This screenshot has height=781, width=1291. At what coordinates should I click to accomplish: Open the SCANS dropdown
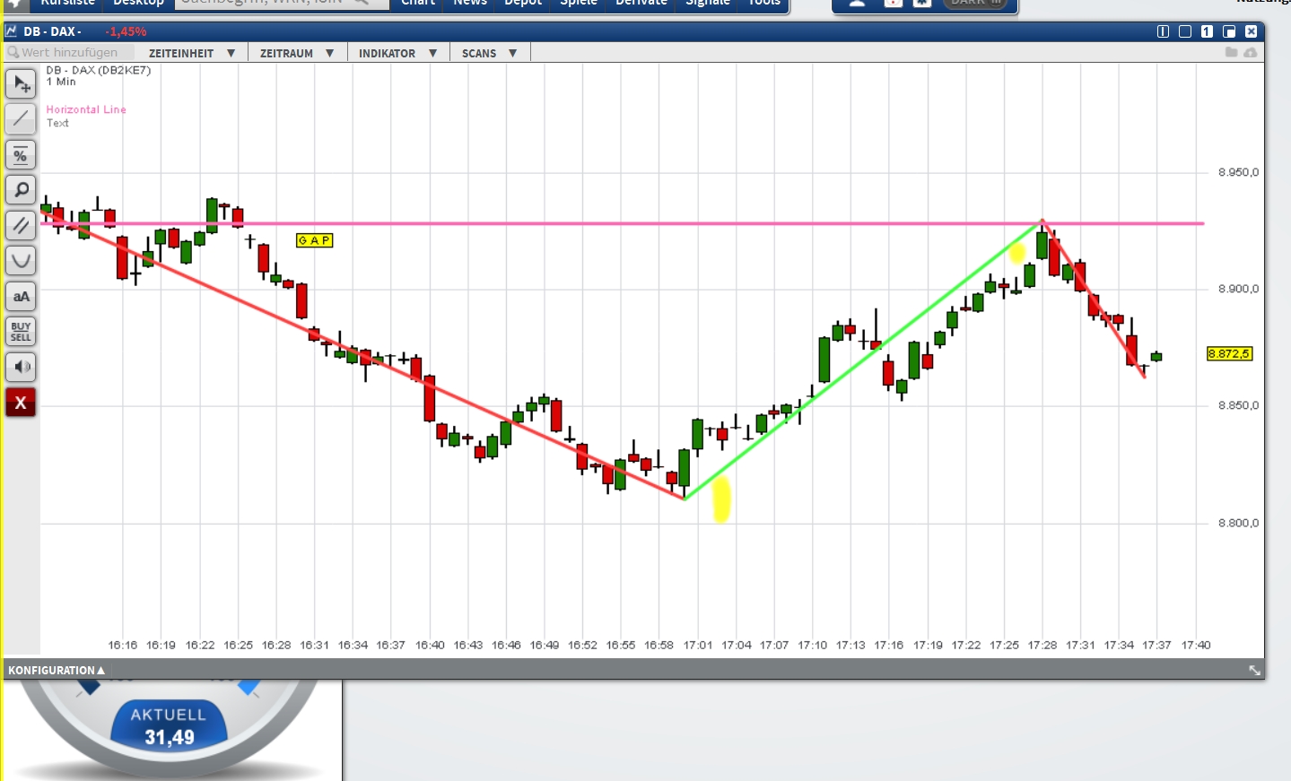click(488, 52)
